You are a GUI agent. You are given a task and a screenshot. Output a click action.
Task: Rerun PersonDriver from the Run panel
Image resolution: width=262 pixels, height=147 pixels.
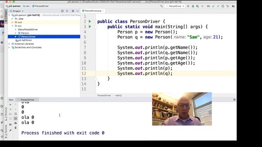pyautogui.click(x=10, y=105)
